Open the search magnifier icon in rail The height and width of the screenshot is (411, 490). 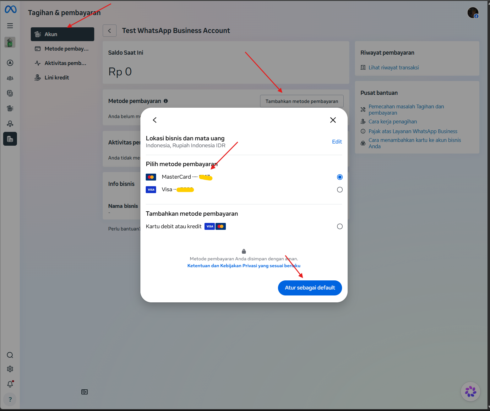10,355
